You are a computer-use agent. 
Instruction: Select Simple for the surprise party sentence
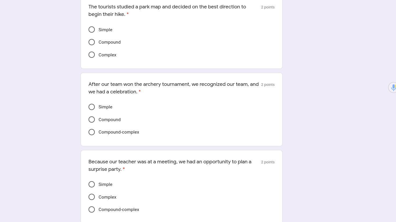click(92, 184)
